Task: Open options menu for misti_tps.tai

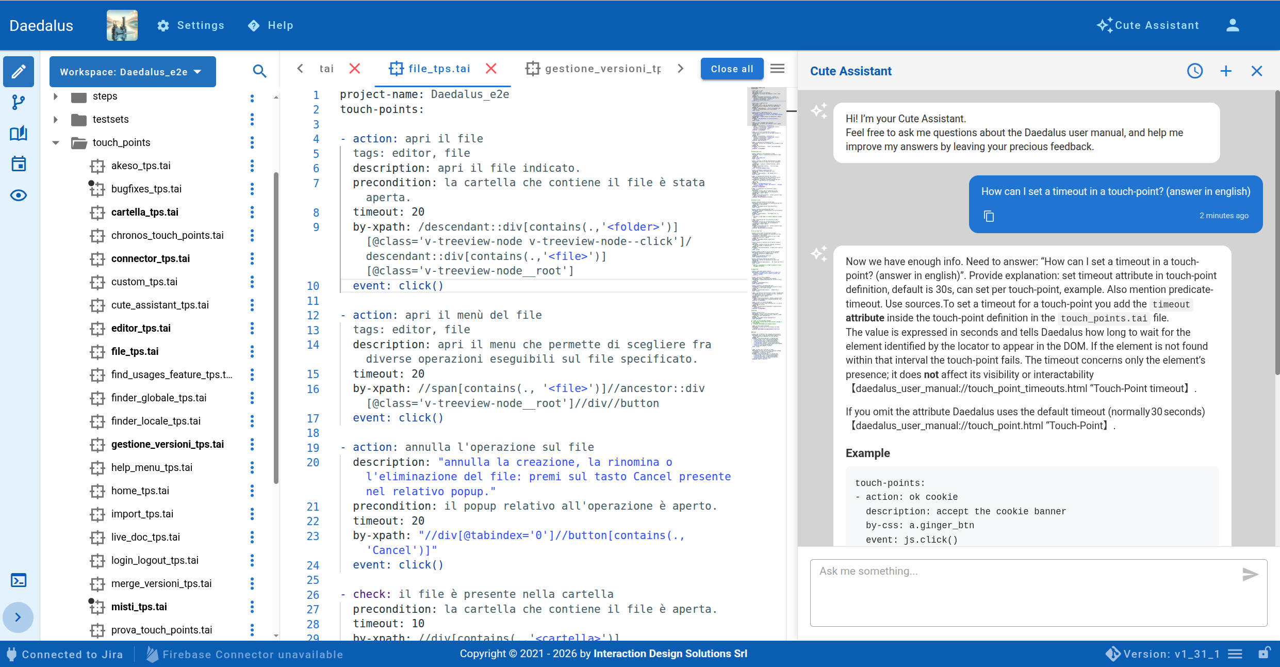Action: point(252,607)
